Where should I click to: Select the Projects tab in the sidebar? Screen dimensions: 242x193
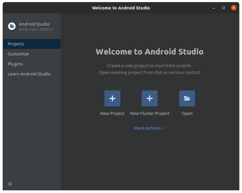tap(16, 44)
